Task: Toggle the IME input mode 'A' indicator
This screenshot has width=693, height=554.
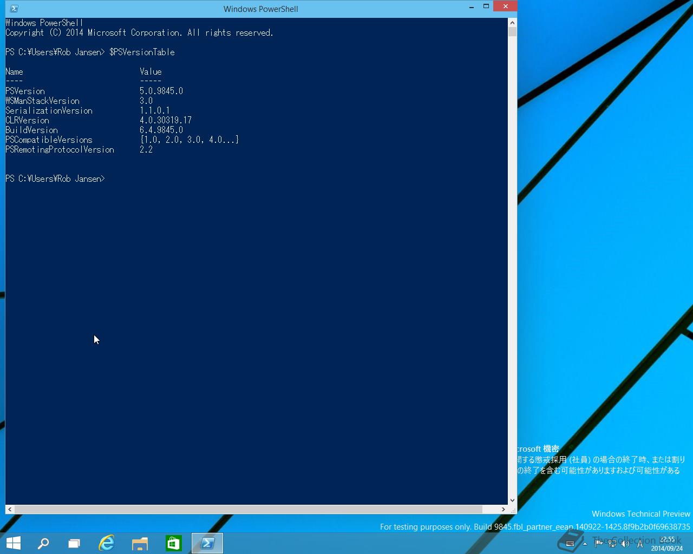Action: click(640, 544)
